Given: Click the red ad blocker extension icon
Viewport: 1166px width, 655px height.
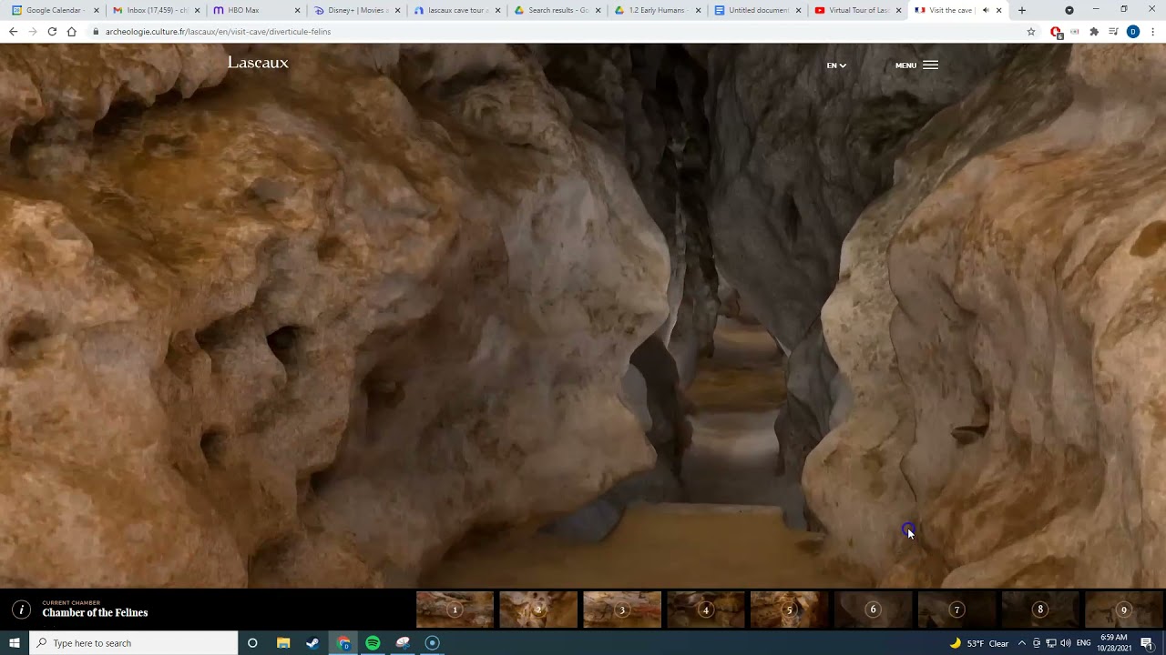Looking at the screenshot, I should pyautogui.click(x=1056, y=32).
